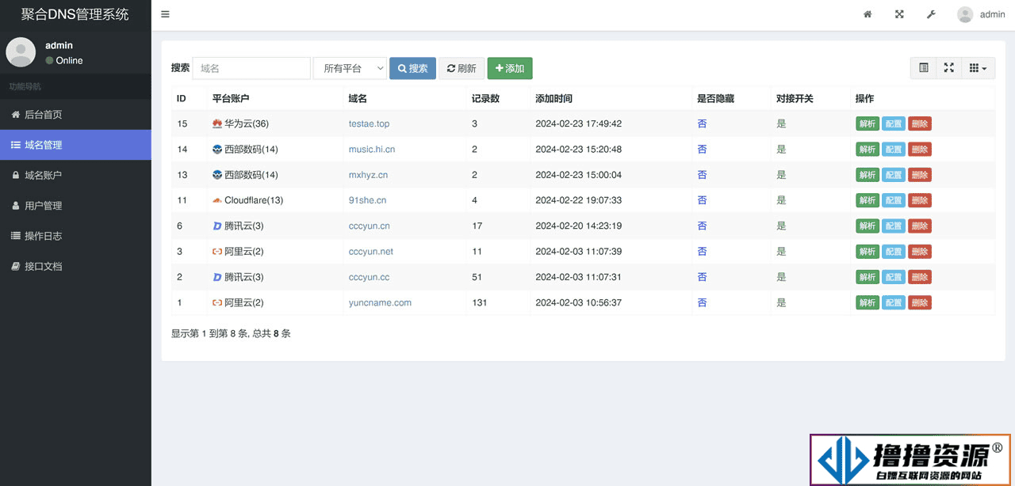
Task: Open 用户管理 in the sidebar
Action: [x=75, y=205]
